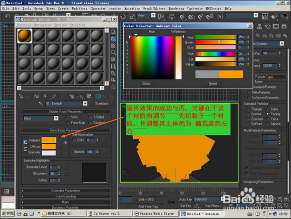Select the MetaParticles radio button
Screen dimensions: 291x219
249,92
